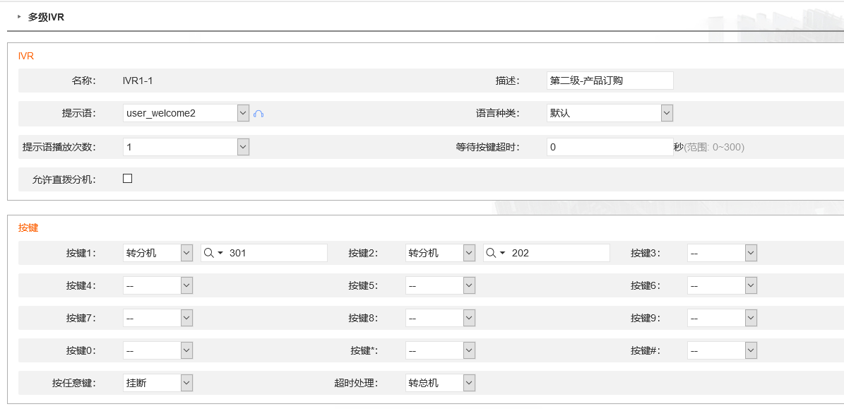844x409 pixels.
Task: Open the 按任意键 挂断 dropdown
Action: click(x=157, y=383)
